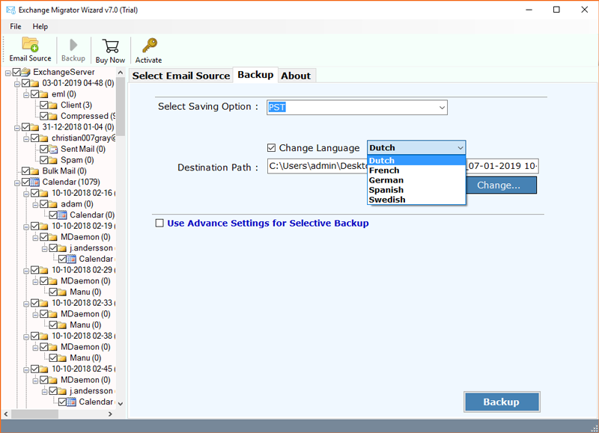Screen dimensions: 599x433
Task: Uncheck the Change Language checkbox
Action: point(271,147)
